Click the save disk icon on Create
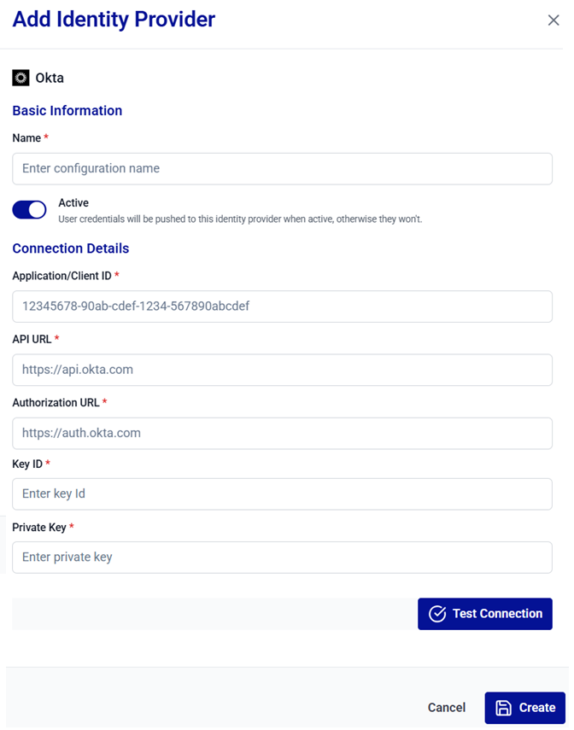 pos(504,708)
